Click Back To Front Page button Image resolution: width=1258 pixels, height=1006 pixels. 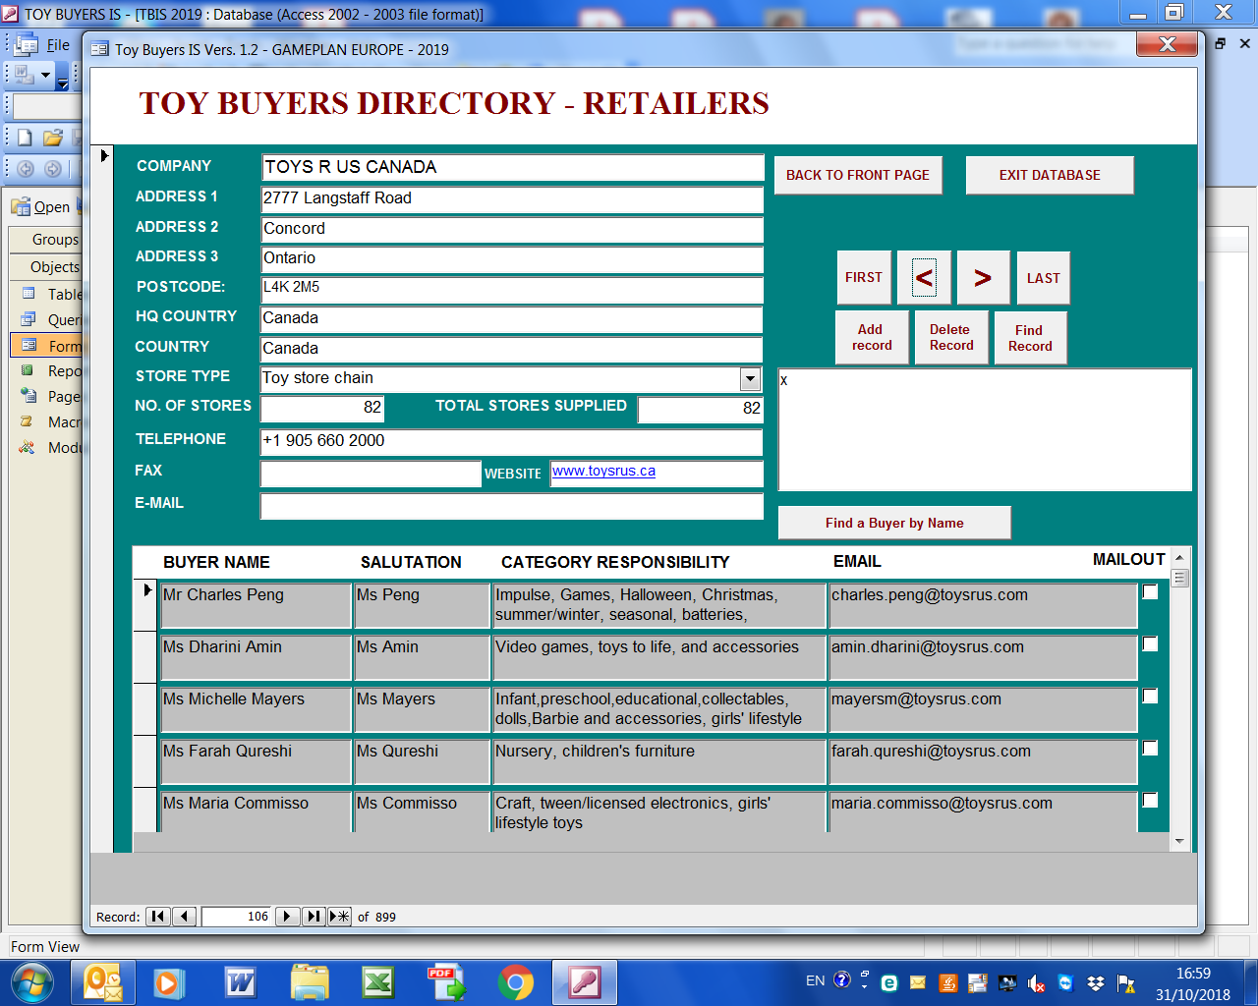tap(858, 175)
